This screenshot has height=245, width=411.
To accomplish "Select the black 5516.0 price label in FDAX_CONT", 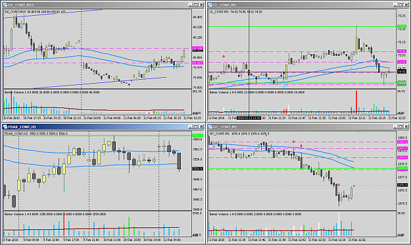I will [x=198, y=169].
